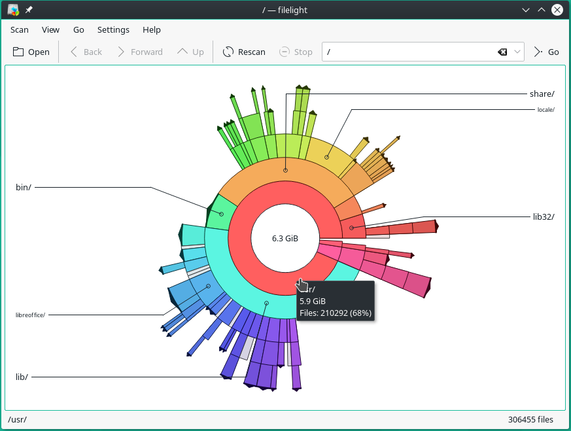Open the Settings menu
571x431 pixels.
(112, 29)
